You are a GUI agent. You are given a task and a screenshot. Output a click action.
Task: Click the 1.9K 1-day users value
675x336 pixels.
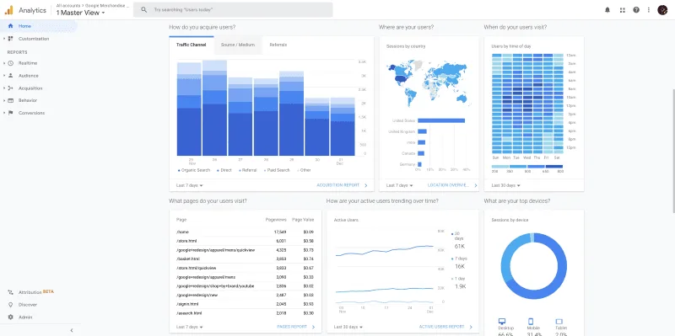[460, 286]
